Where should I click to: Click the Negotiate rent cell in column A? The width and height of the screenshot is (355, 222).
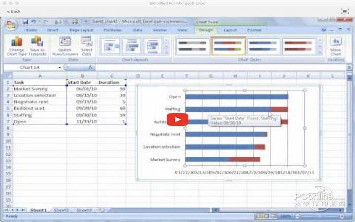click(40, 102)
